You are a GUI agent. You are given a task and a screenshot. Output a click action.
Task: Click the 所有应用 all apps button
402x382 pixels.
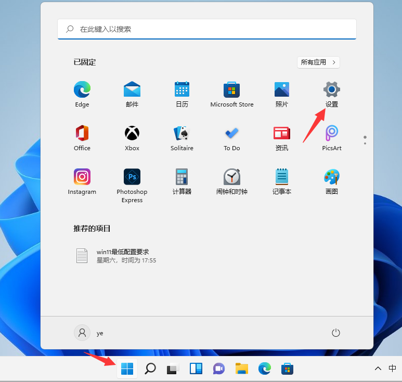(318, 62)
